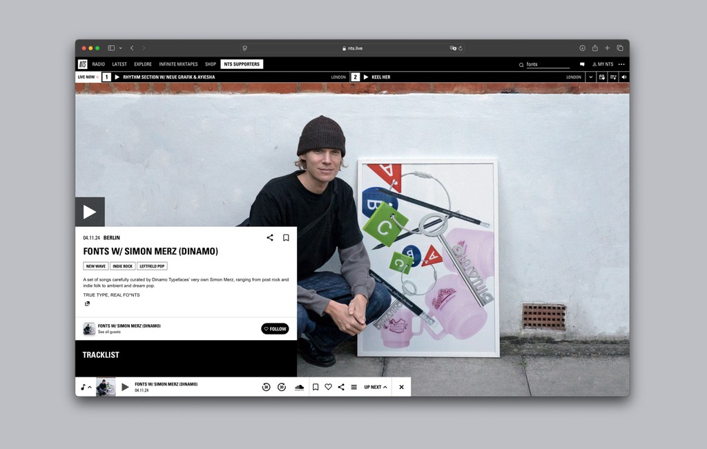The height and width of the screenshot is (449, 707).
Task: Open the London channel dropdown chevron
Action: coord(590,77)
